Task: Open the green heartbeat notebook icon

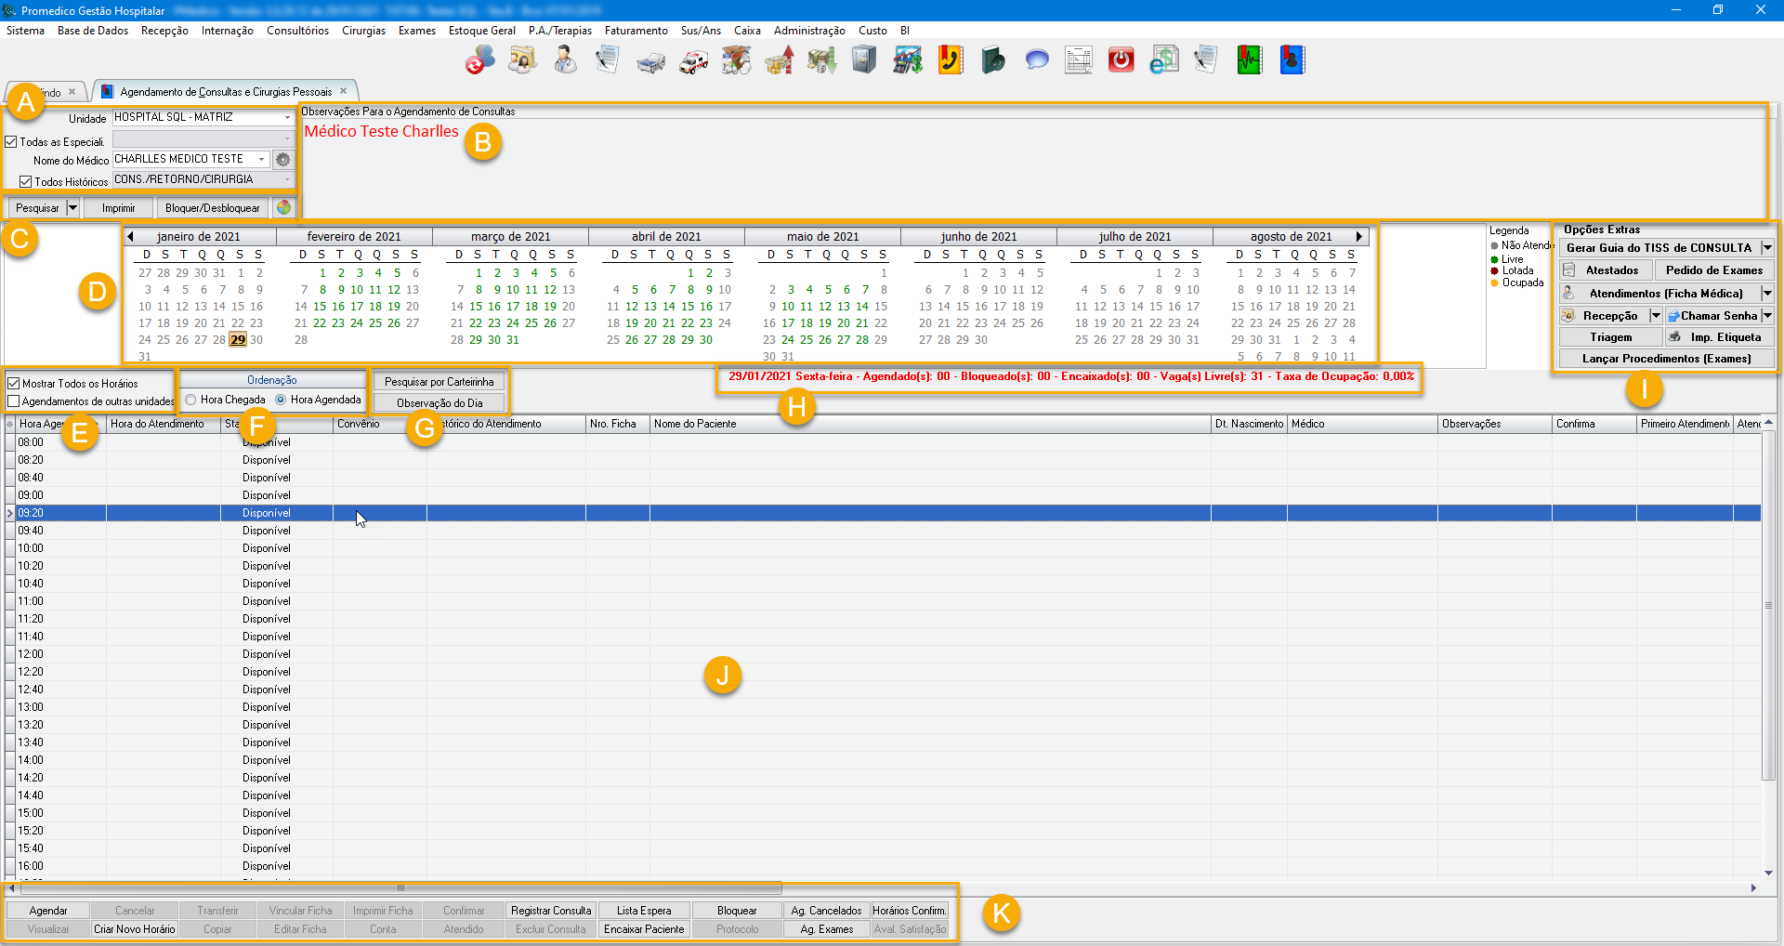Action: 1249,60
